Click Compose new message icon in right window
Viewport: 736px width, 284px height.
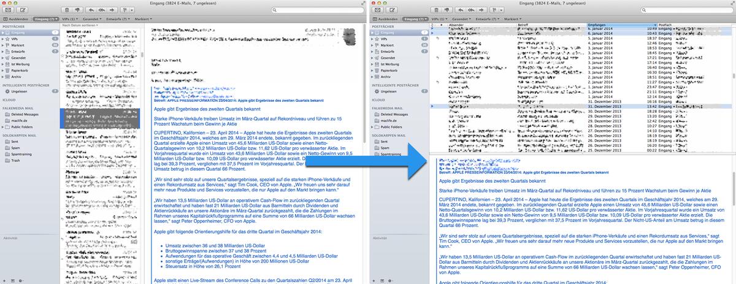tap(392, 10)
